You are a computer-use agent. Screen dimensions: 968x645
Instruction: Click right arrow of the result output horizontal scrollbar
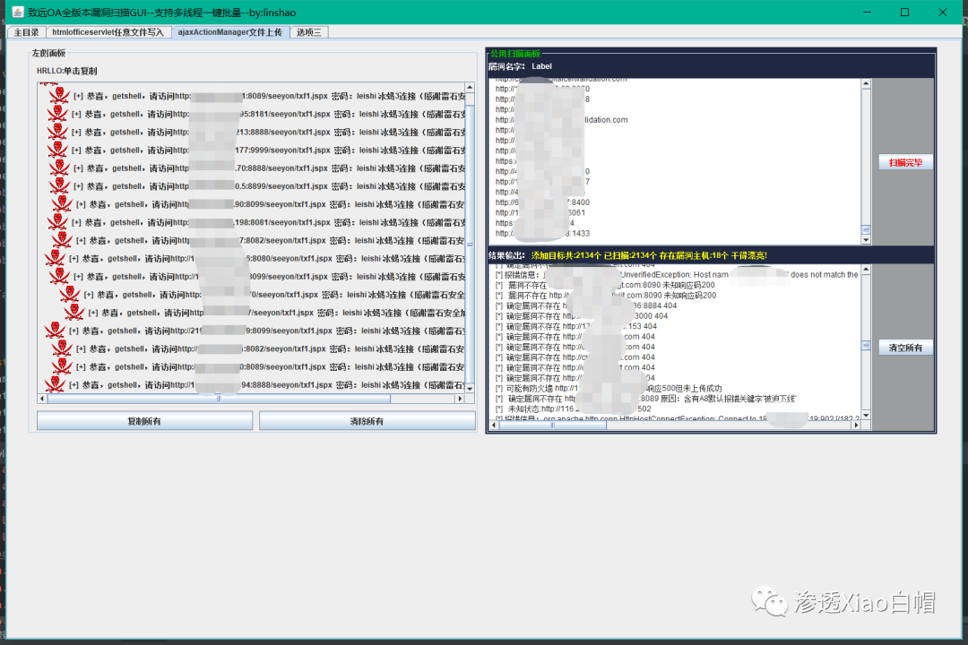[x=856, y=425]
